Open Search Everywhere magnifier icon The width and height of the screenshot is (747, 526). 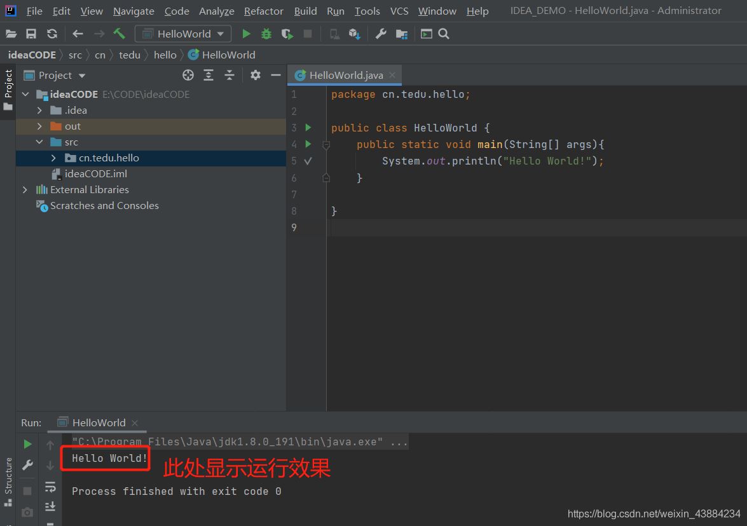444,34
